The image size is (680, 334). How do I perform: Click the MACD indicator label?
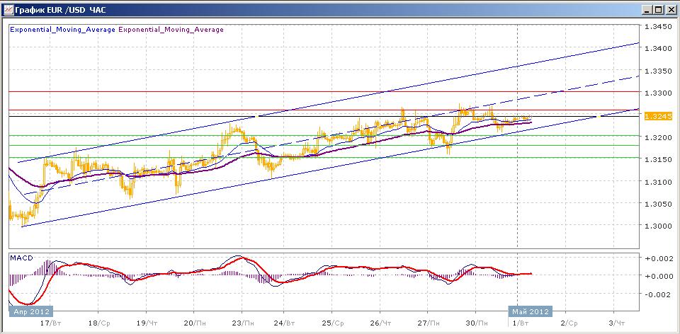coord(20,257)
